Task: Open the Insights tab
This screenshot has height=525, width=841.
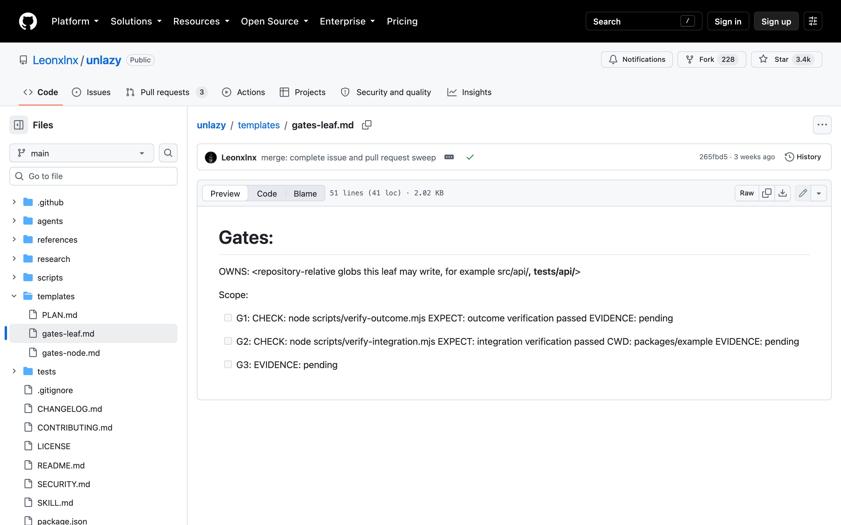Action: point(469,92)
